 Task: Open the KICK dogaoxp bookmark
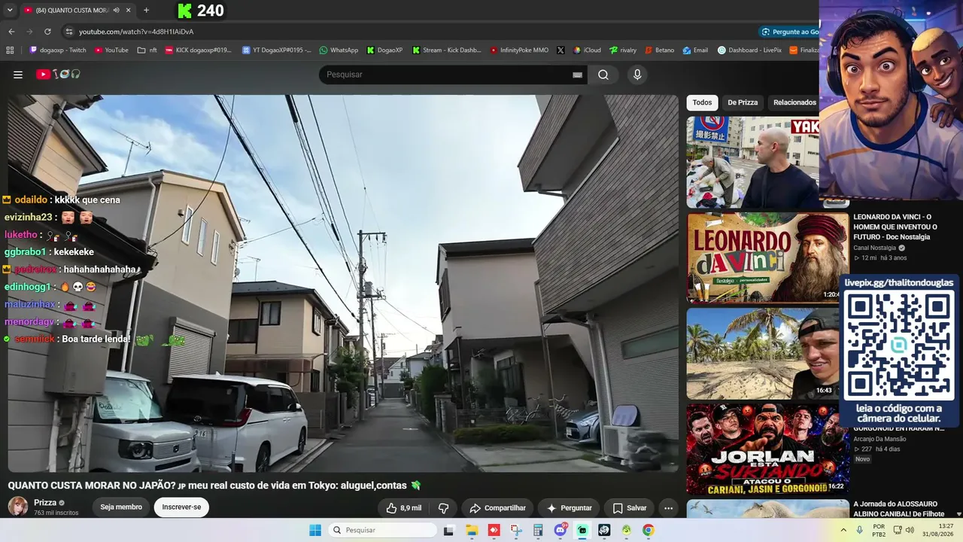point(199,50)
